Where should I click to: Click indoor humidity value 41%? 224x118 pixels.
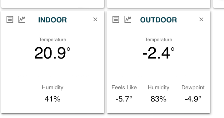pos(52,99)
